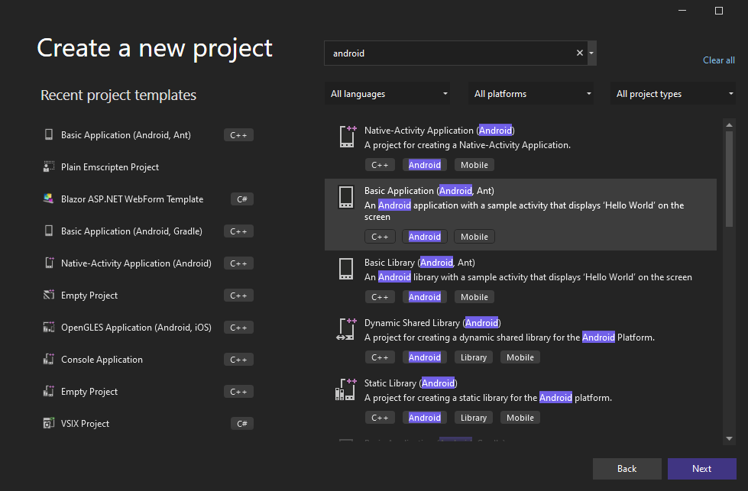Select Basic Library (Android, Ant) result title

pos(419,262)
